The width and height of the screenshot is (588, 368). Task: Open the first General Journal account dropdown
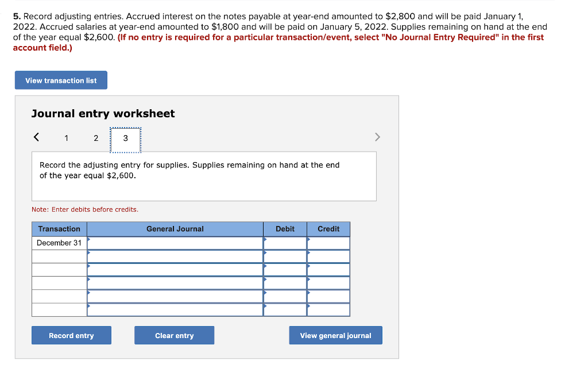(x=175, y=243)
